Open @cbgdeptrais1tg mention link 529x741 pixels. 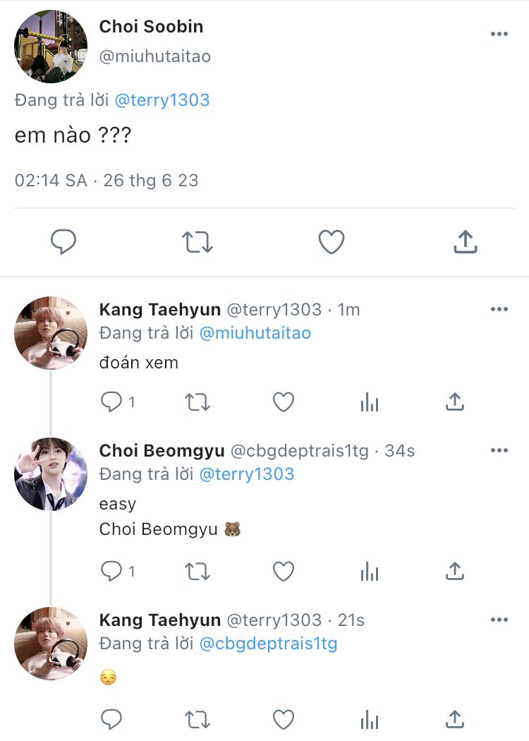point(269,644)
